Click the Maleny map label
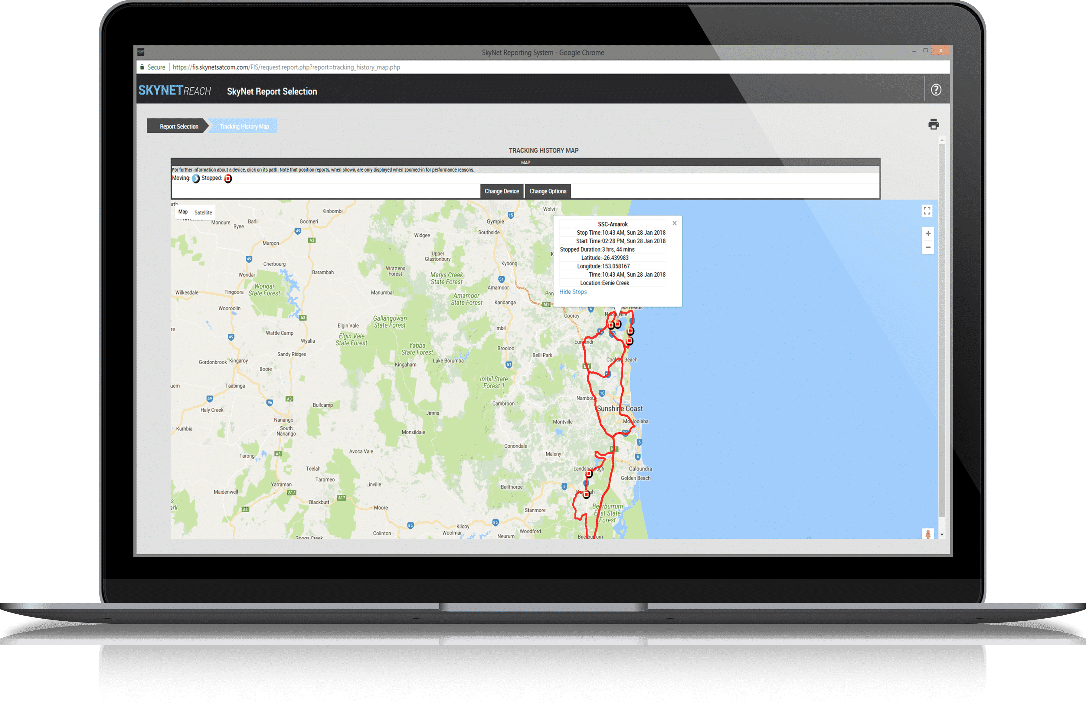This screenshot has height=703, width=1086. coord(554,454)
